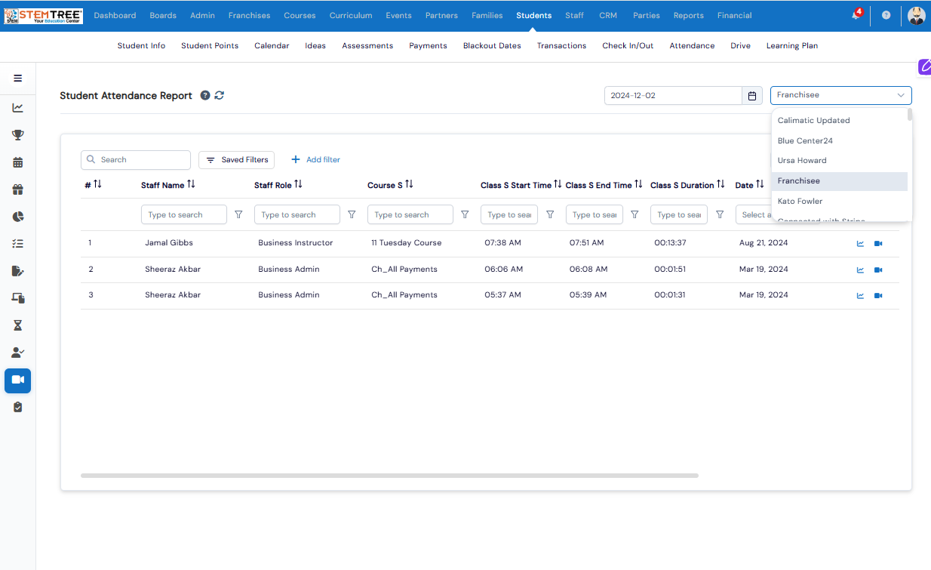
Task: Toggle sort on Staff Name column
Action: pos(191,185)
